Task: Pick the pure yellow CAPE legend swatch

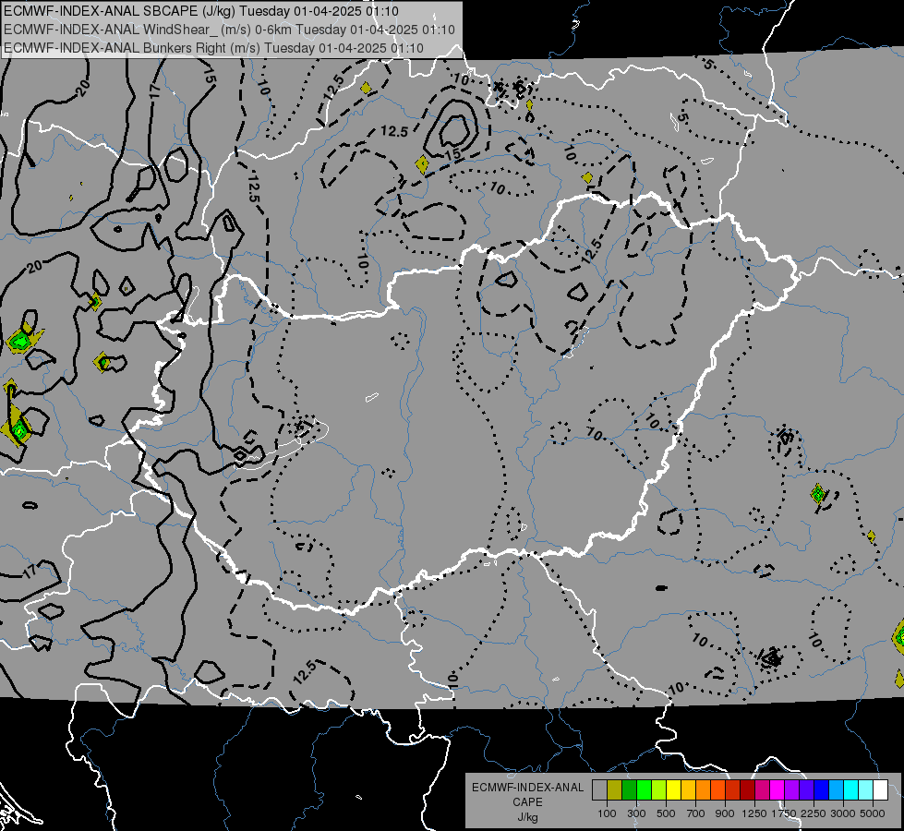Action: point(673,789)
